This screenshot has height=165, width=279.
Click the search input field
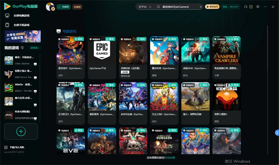point(180,7)
